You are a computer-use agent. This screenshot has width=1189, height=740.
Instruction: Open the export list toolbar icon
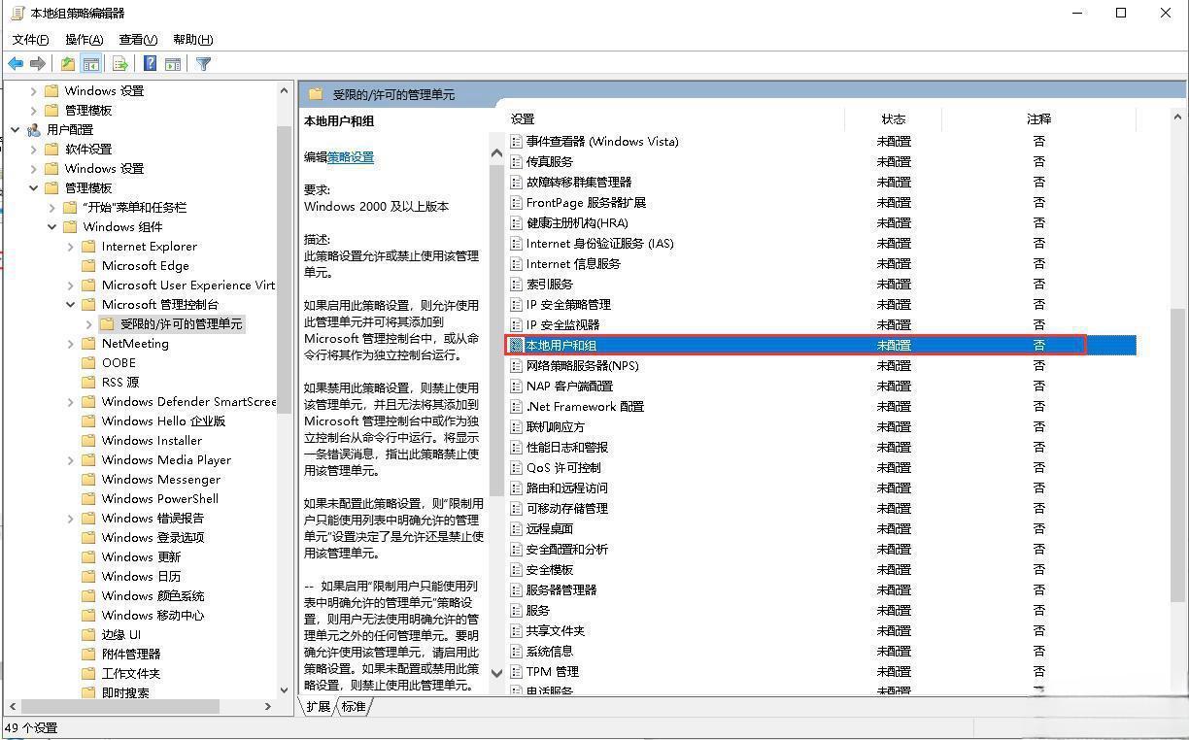tap(119, 63)
